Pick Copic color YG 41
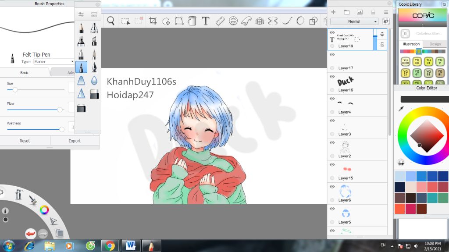449x252 pixels. pos(417,73)
